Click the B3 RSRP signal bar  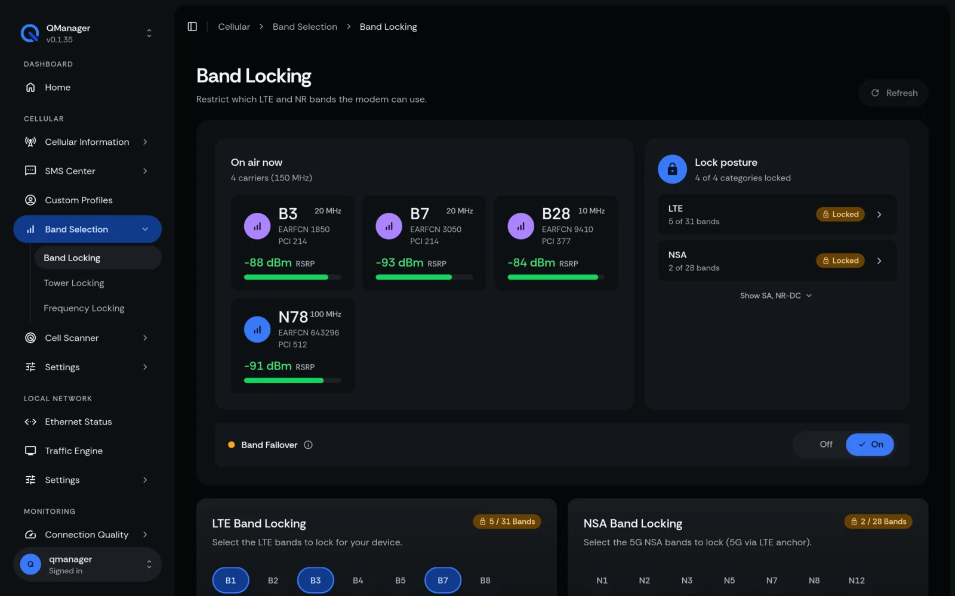click(x=292, y=277)
